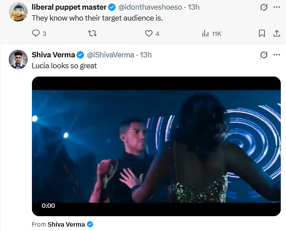Visit @iShivaVerma handle link

[x=110, y=55]
